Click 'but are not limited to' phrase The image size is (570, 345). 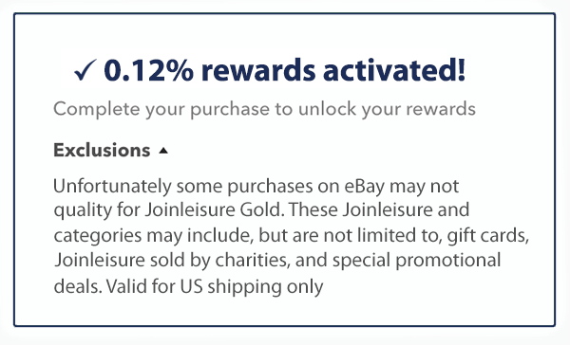(350, 236)
